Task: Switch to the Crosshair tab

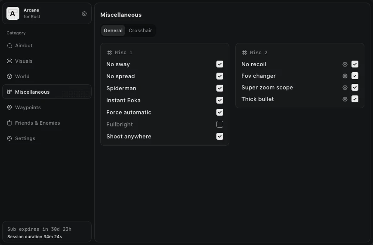Action: click(140, 31)
